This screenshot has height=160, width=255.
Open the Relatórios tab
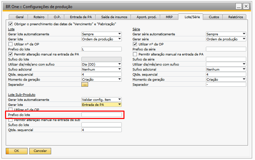(x=235, y=17)
